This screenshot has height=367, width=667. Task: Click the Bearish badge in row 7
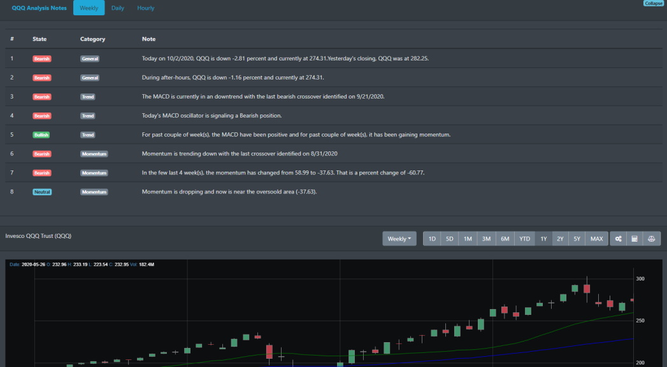pyautogui.click(x=42, y=173)
